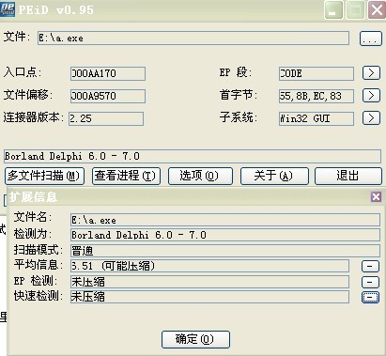
Task: Click the PEiD application icon in title bar
Action: 8,8
